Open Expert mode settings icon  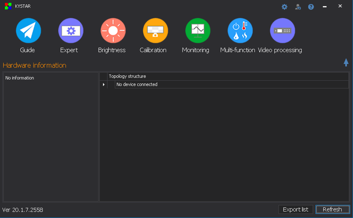coord(71,31)
